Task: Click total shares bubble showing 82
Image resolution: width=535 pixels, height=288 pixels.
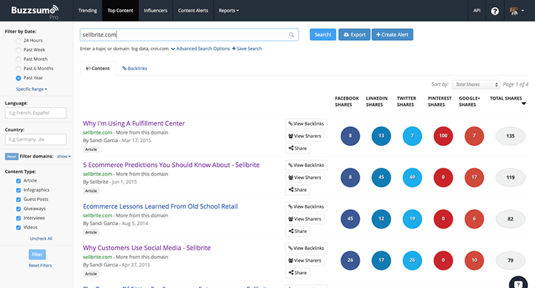Action: 510,219
